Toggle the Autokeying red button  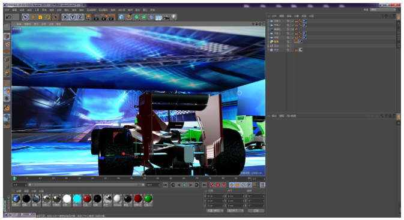click(218, 185)
